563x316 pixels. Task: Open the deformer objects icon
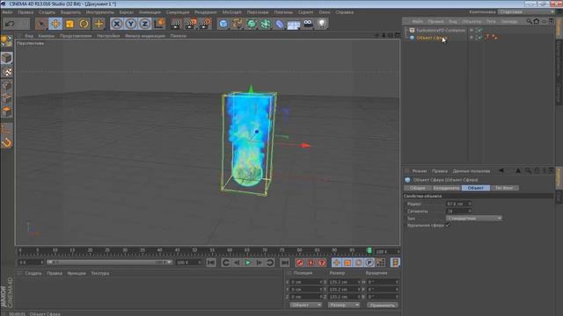click(x=280, y=24)
